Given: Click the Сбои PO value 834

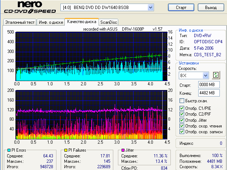Looking at the screenshot, I should coord(164,168).
